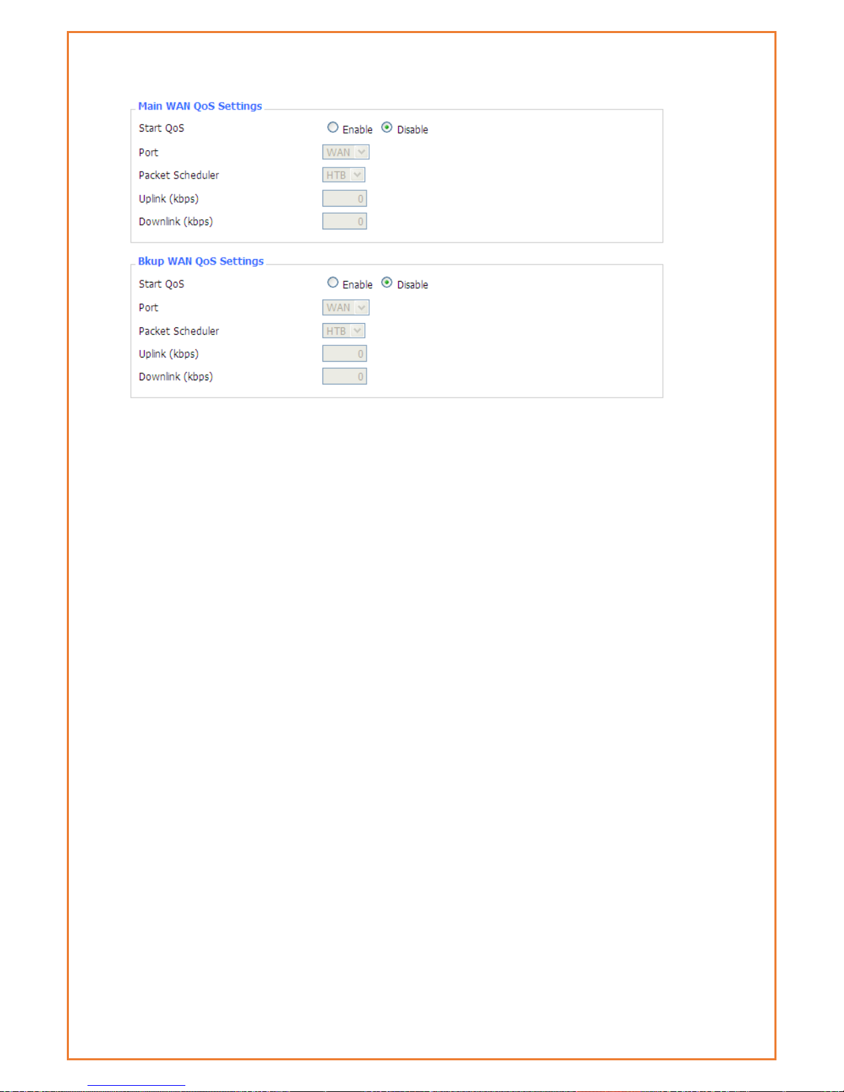844x1092 pixels.
Task: Open Packet Scheduler dropdown in Main WAN QoS
Action: (344, 175)
